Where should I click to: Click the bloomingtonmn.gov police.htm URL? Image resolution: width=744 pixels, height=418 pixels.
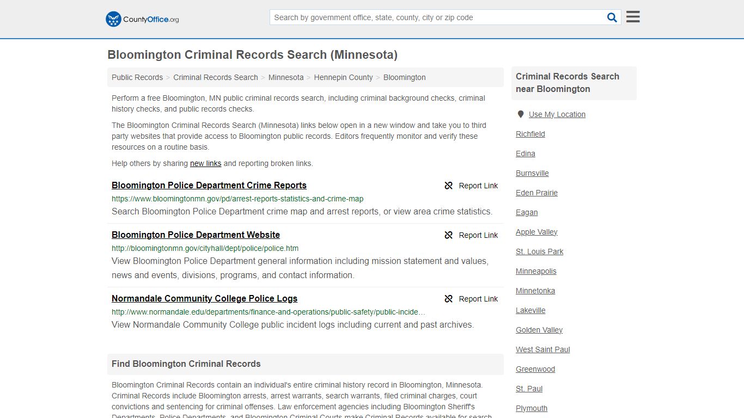click(205, 248)
